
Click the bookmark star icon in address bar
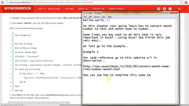(181, 2)
